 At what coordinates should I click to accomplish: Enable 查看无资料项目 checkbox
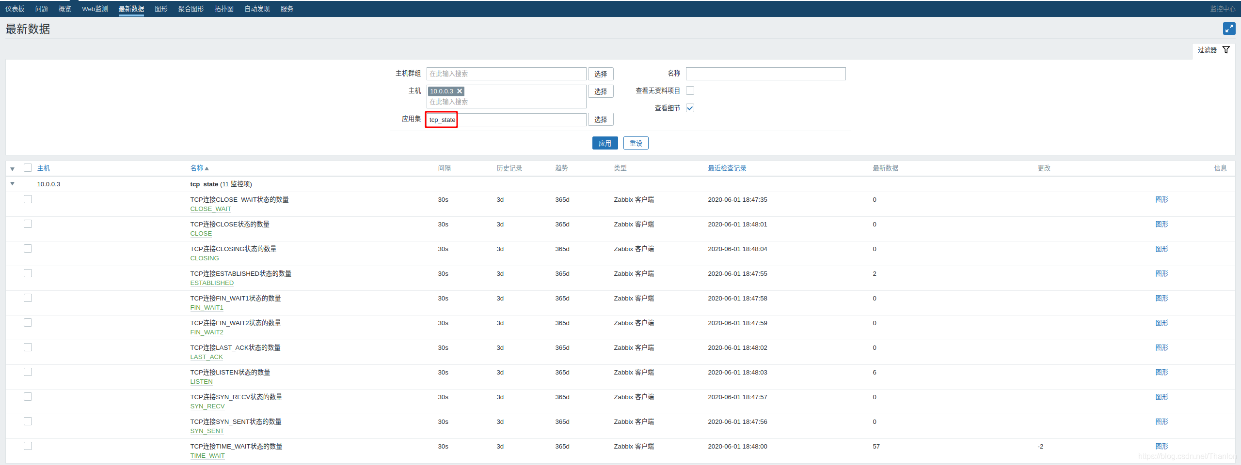click(x=690, y=91)
